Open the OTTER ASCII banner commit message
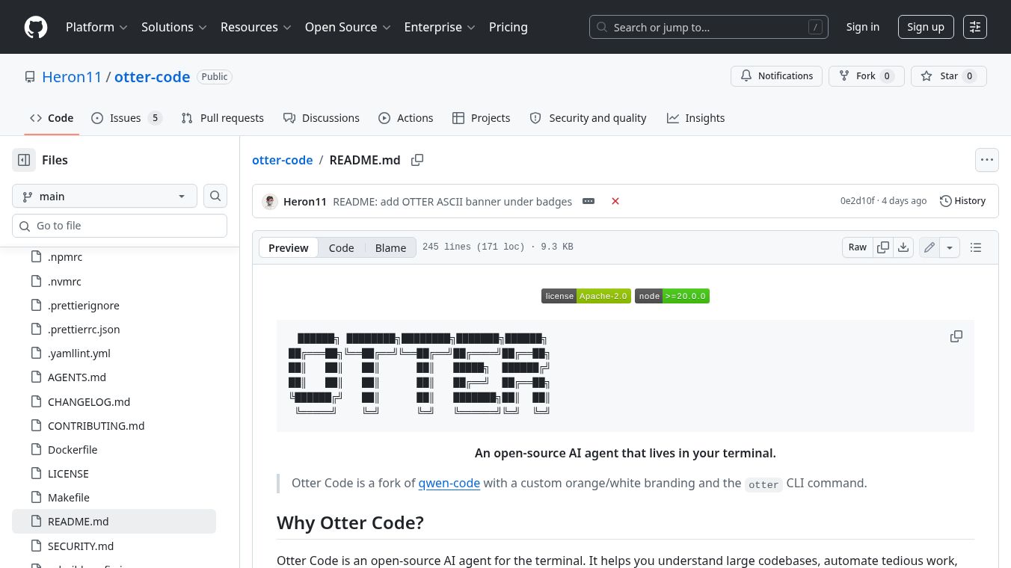This screenshot has height=568, width=1011. click(452, 202)
